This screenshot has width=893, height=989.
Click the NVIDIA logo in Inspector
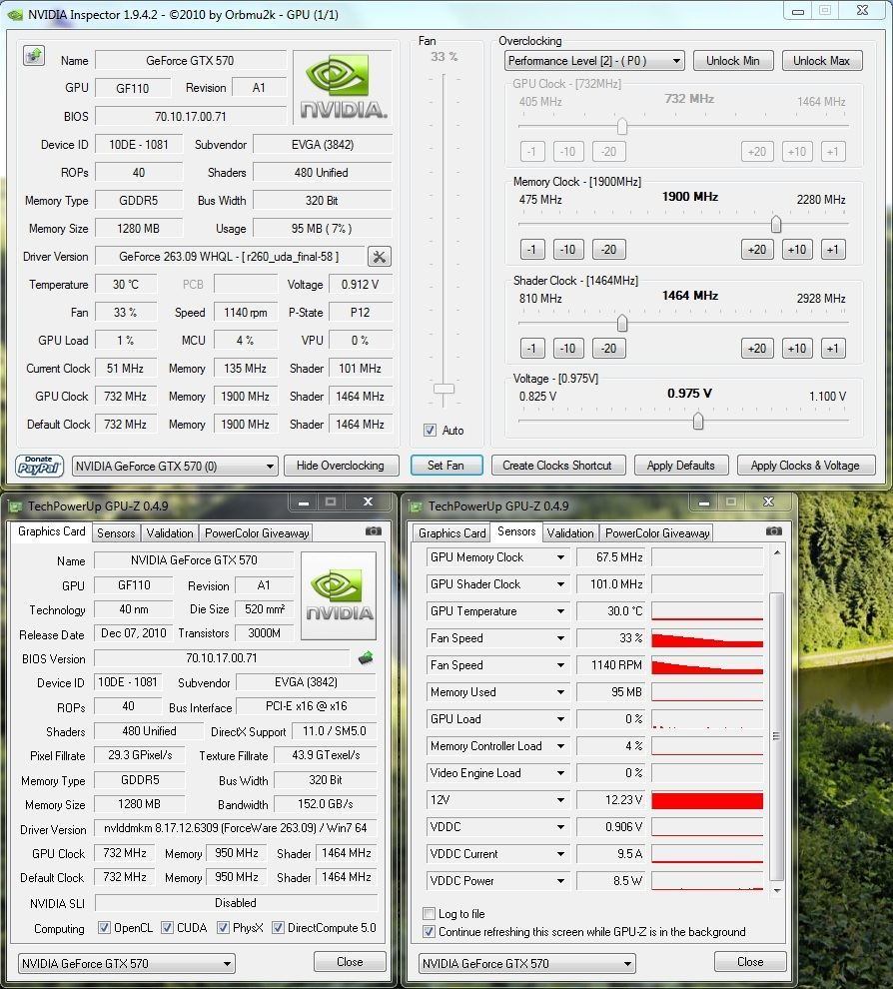(343, 88)
